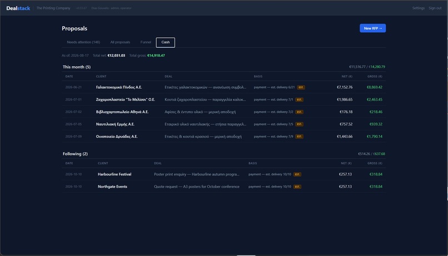The image size is (448, 256).
Task: Select client Ναυτιλιακή Ερμής Α.Ε.
Action: pyautogui.click(x=115, y=124)
